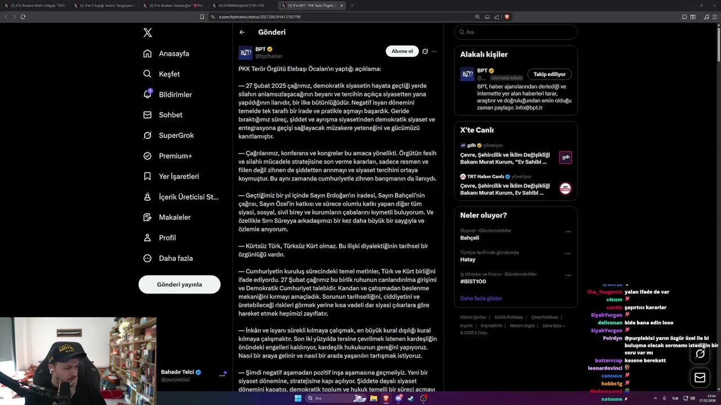Open SuperGrok from sidebar
Screen dimensions: 721x405
pos(168,136)
